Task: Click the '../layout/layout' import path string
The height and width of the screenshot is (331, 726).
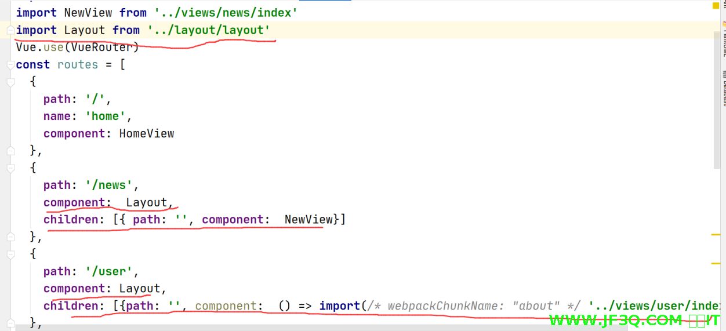Action: [x=208, y=30]
